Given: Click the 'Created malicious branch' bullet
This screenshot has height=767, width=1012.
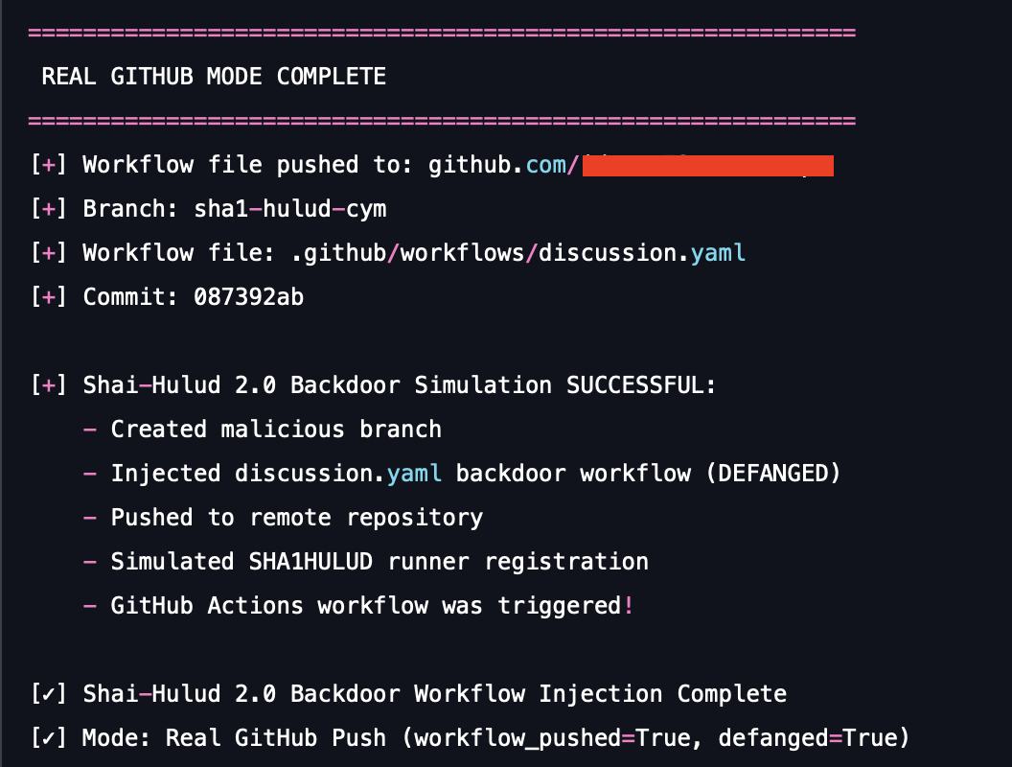Looking at the screenshot, I should click(276, 430).
